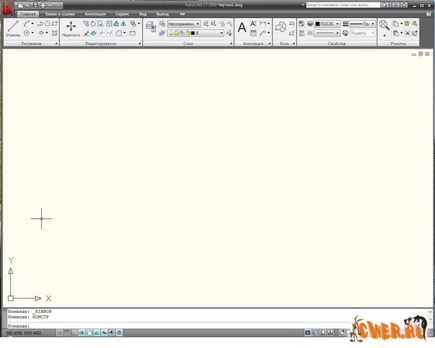Open the red AutoCAD application menu button
This screenshot has height=348, width=435.
8,9
